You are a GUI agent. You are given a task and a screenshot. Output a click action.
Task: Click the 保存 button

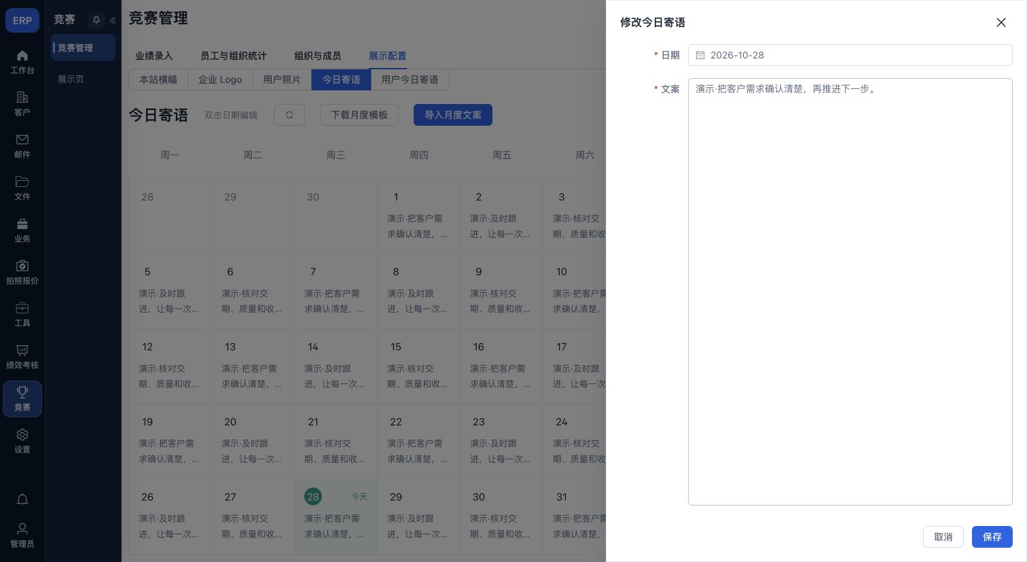click(992, 537)
